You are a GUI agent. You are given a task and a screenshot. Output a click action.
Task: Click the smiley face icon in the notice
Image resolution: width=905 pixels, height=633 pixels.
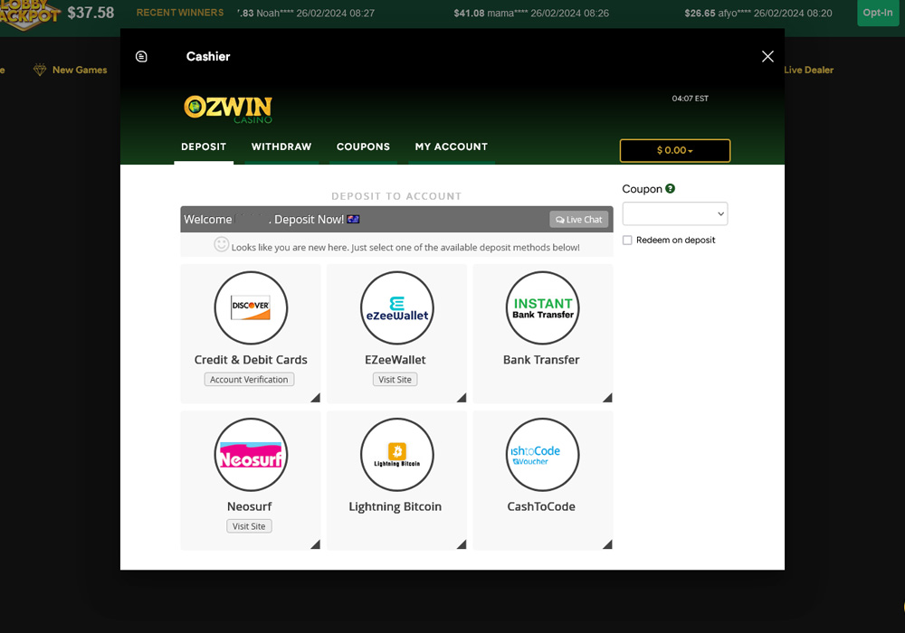tap(222, 244)
